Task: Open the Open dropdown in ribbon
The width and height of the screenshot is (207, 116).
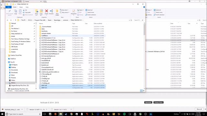Action: (x=81, y=10)
